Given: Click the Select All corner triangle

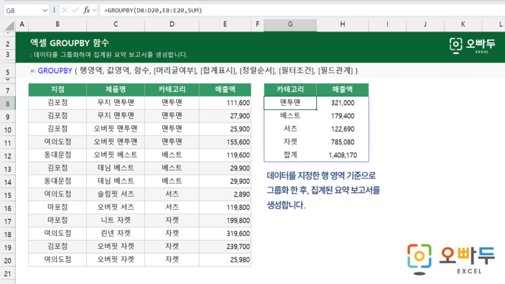Looking at the screenshot, I should (x=10, y=25).
